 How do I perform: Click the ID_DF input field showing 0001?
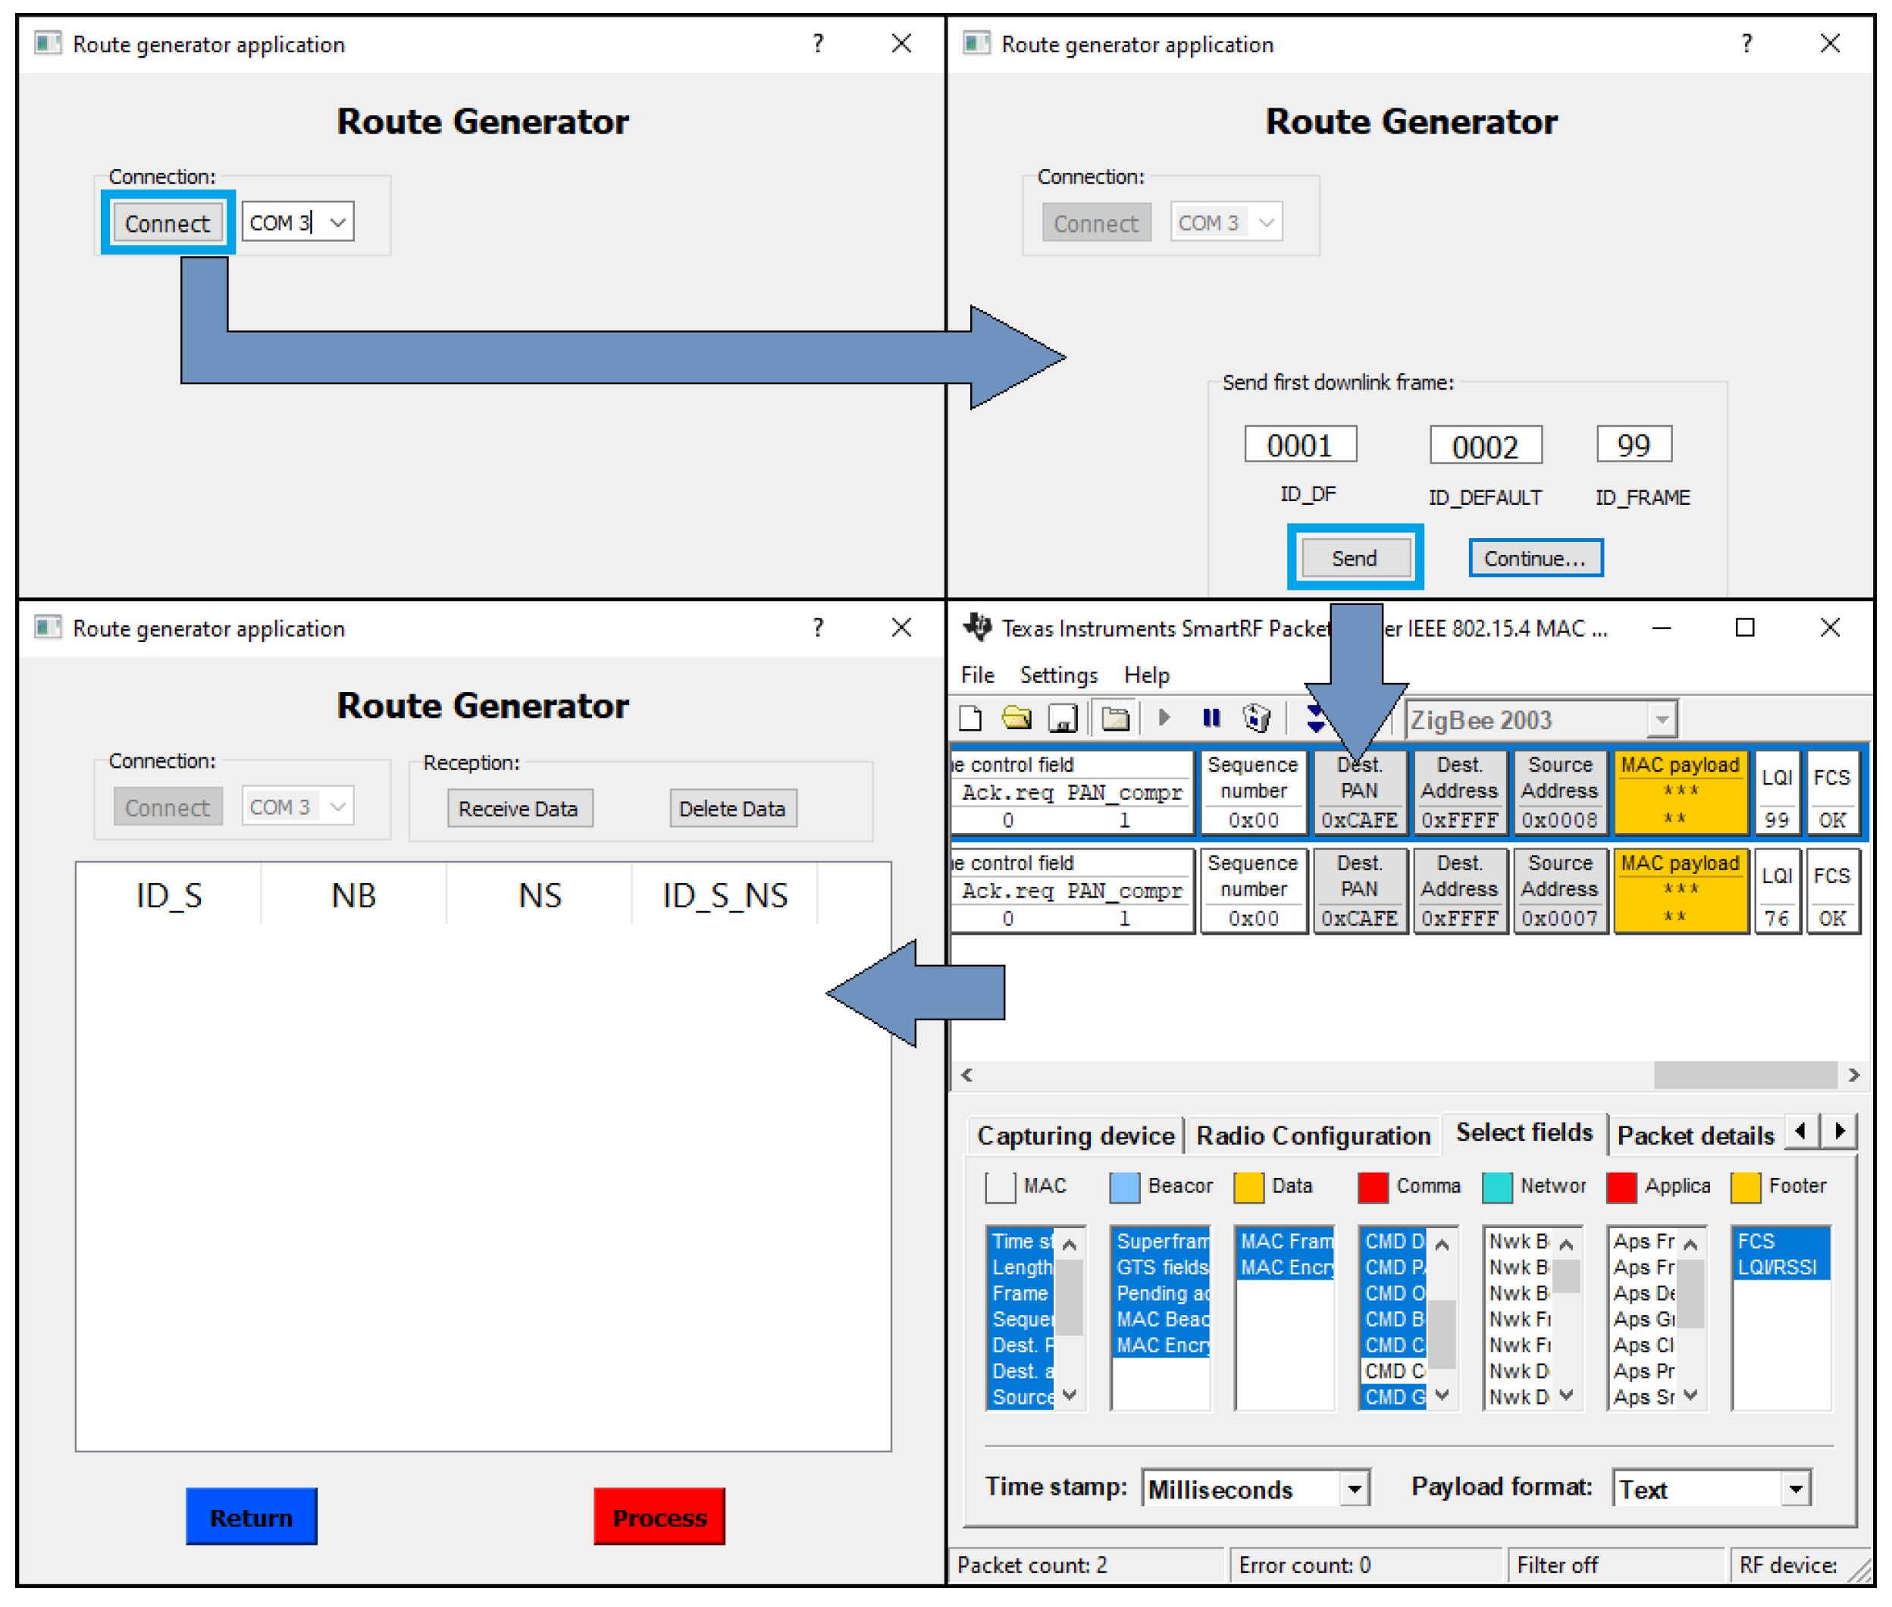pos(1300,446)
